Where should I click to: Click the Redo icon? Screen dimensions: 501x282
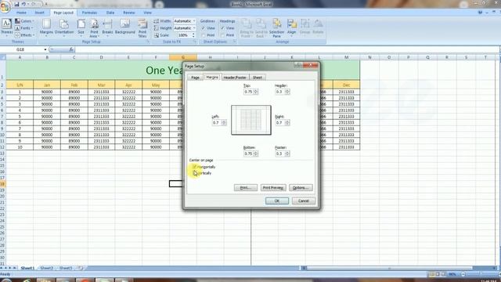pyautogui.click(x=34, y=4)
